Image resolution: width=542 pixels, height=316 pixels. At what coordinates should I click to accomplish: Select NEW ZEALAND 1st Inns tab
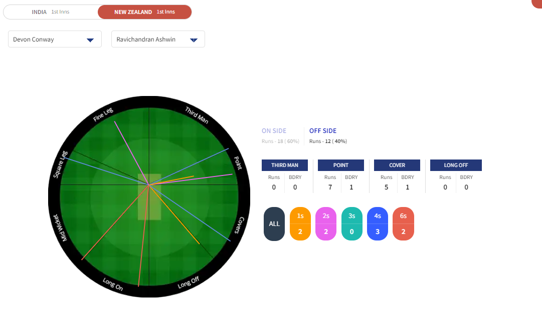tap(144, 12)
